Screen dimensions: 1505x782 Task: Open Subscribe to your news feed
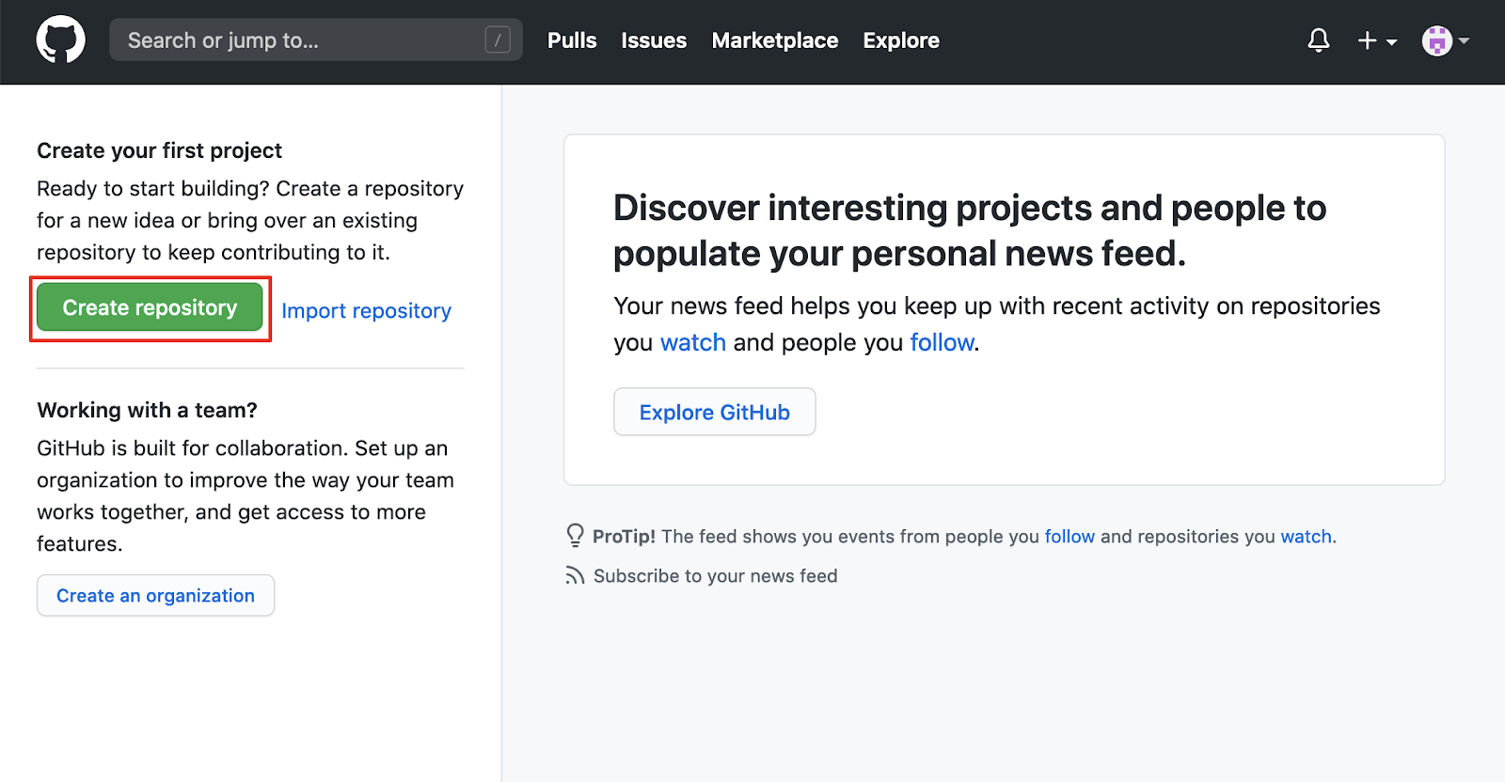(x=715, y=576)
